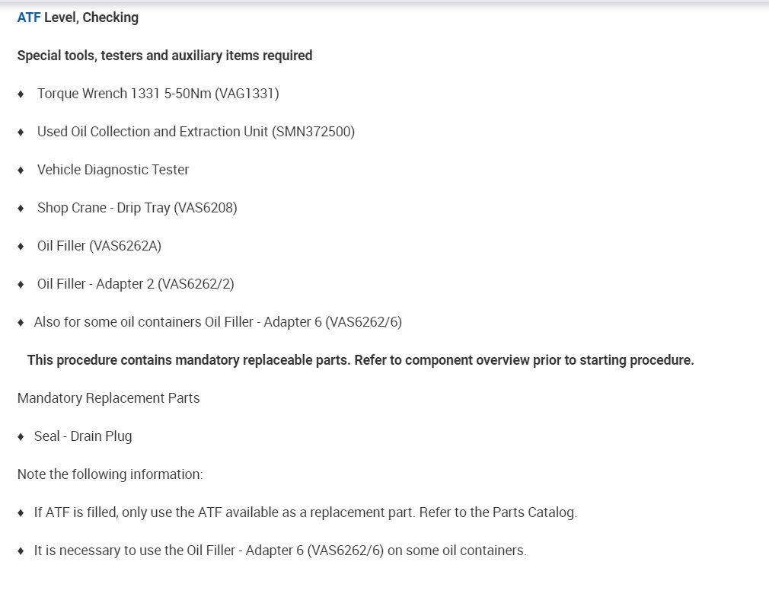Viewport: 769px width, 600px height.
Task: Click the Torque Wrench 1331 5-50Nm entry
Action: [x=158, y=94]
